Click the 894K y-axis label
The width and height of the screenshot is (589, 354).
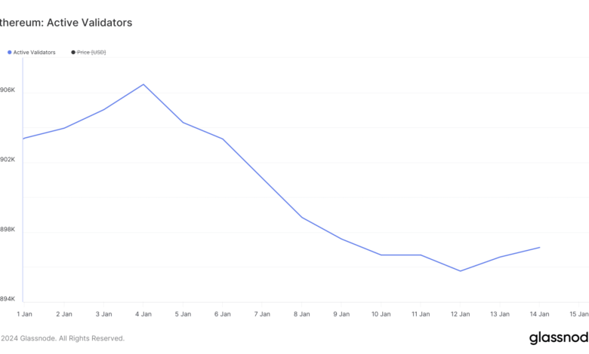[x=8, y=300]
